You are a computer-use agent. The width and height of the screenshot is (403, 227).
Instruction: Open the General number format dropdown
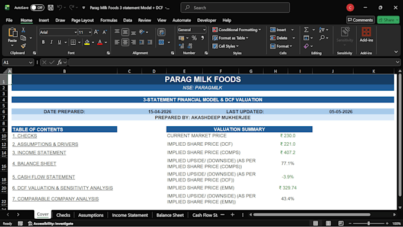[204, 30]
